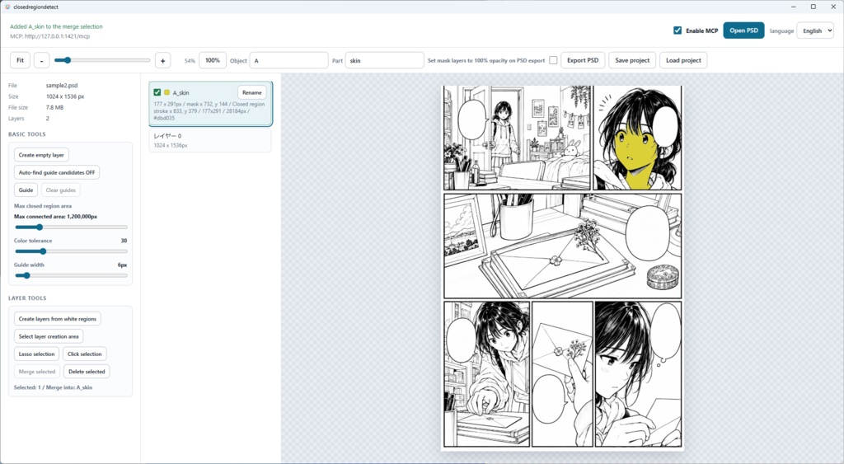Click the Load project button
Viewport: 844px width, 464px height.
pos(683,60)
